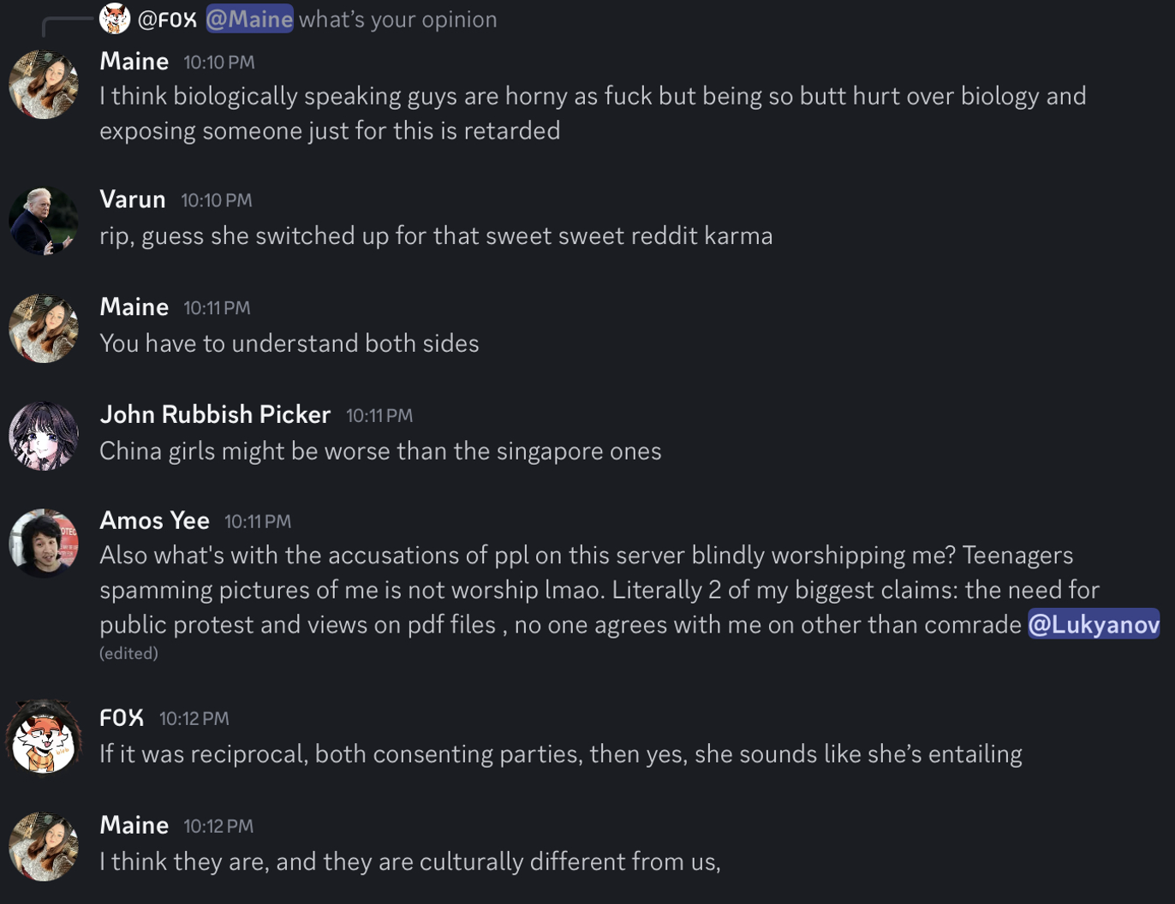Open John Rubbish Picker's avatar
This screenshot has width=1175, height=904.
tap(44, 436)
